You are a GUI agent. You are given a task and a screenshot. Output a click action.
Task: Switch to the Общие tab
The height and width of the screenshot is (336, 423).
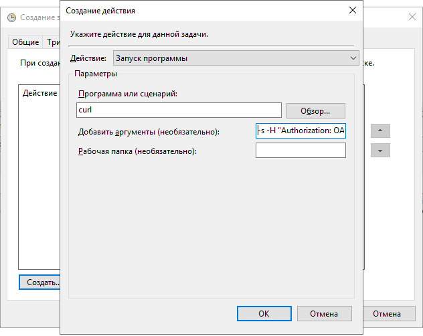tap(25, 42)
